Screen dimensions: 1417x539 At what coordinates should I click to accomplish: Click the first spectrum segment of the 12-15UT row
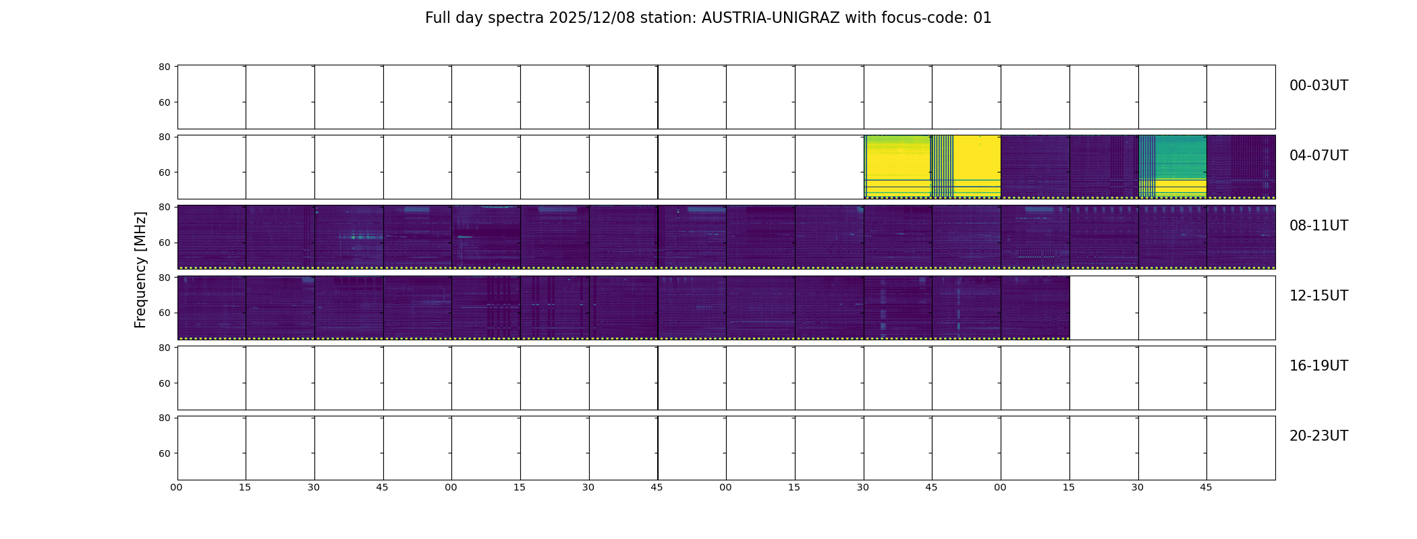pos(212,307)
